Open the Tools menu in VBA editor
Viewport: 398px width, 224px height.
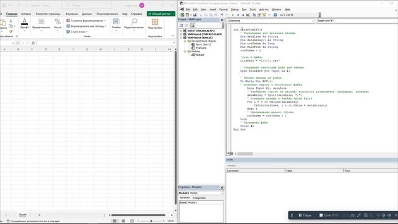point(253,9)
